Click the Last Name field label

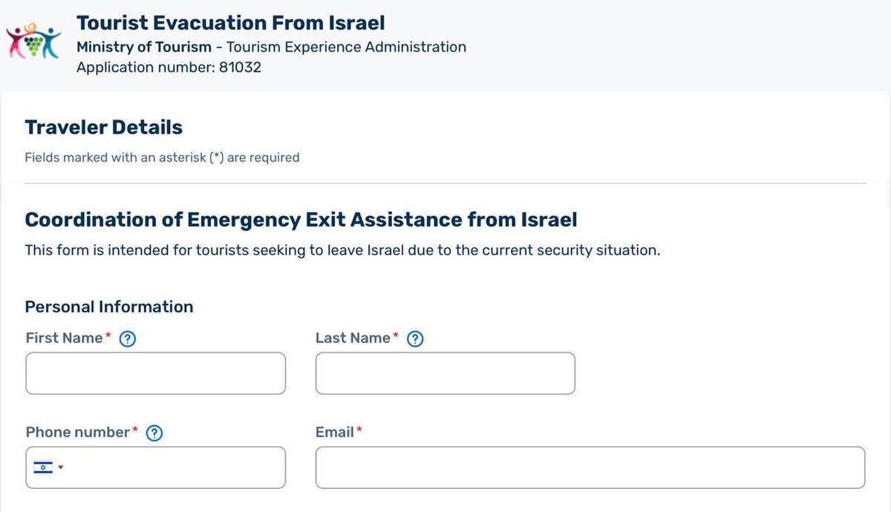pyautogui.click(x=353, y=338)
